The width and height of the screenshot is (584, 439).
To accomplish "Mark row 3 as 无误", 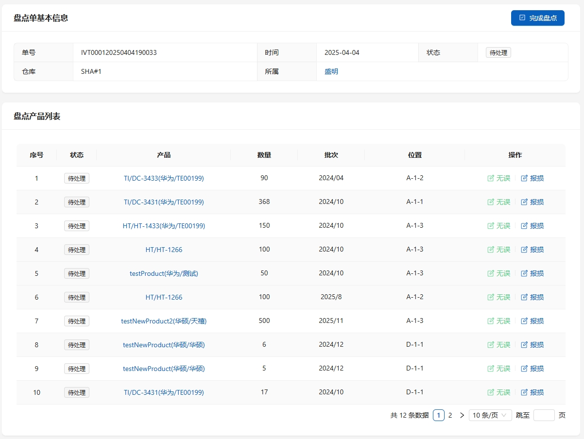I will [x=498, y=226].
